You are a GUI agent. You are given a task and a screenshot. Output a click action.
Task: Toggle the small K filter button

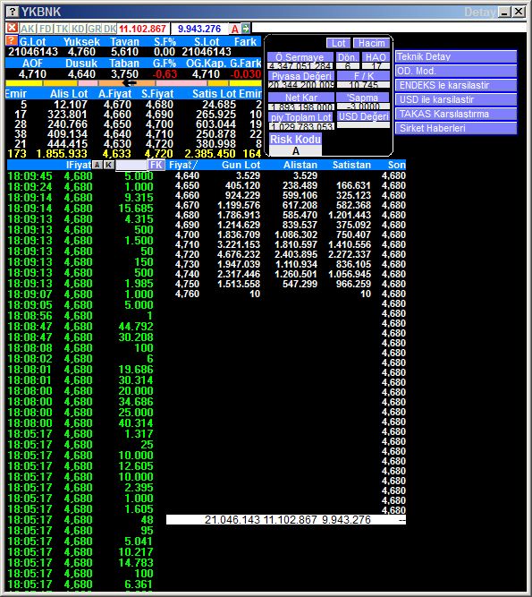pyautogui.click(x=109, y=165)
